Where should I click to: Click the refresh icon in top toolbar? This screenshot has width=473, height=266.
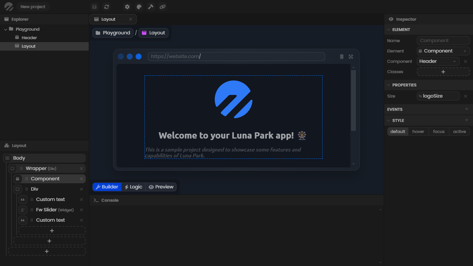106,7
